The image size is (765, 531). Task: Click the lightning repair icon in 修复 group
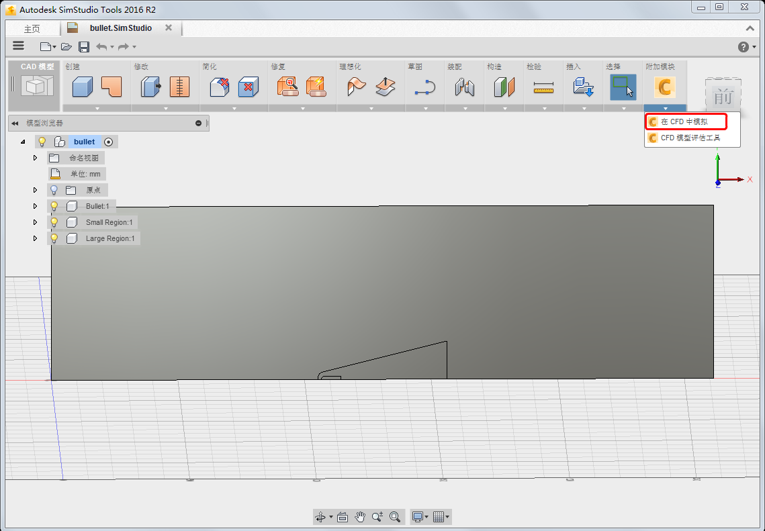316,87
